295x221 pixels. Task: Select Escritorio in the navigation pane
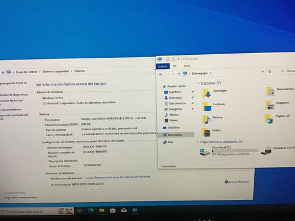(175, 92)
